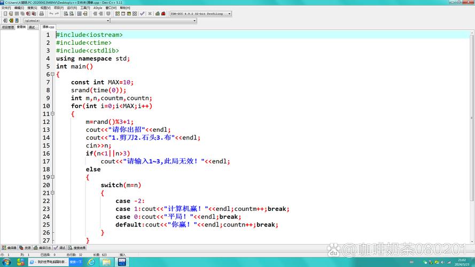This screenshot has width=475, height=267.
Task: Collapse the main function fold at line 6
Action: tap(52, 74)
